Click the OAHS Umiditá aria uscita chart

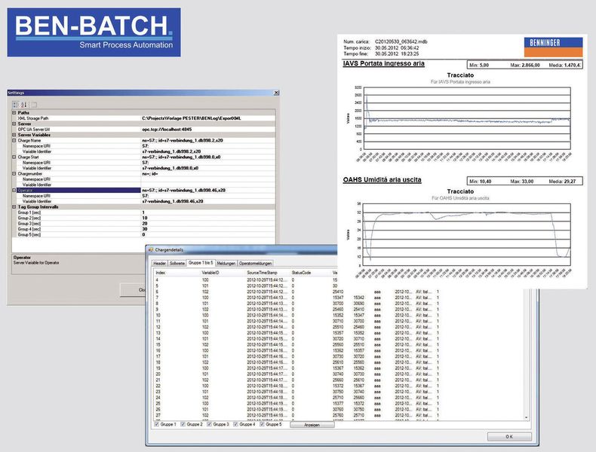(x=468, y=234)
